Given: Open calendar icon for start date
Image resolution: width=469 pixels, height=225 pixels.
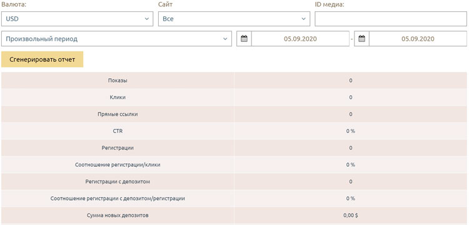Looking at the screenshot, I should coord(244,39).
